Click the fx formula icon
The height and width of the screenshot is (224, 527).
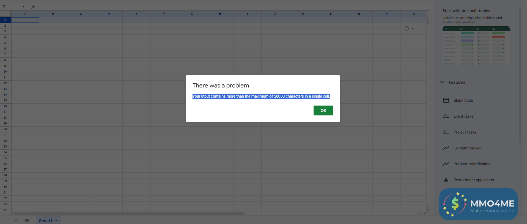(x=33, y=7)
